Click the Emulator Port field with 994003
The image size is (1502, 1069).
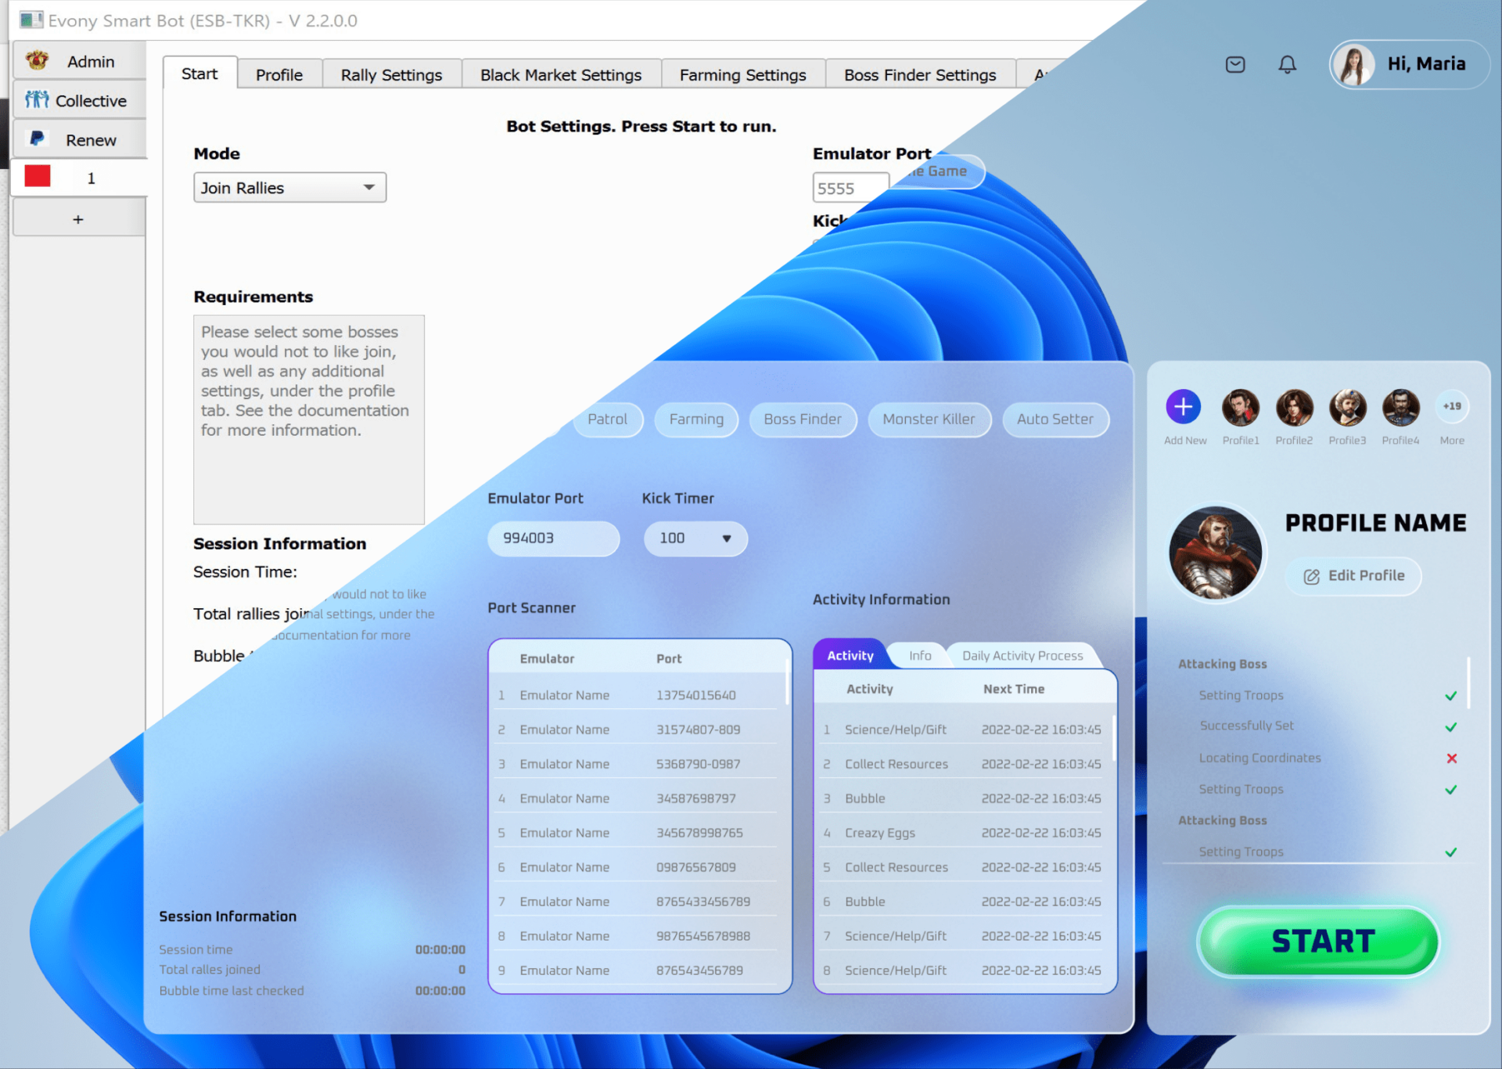553,538
